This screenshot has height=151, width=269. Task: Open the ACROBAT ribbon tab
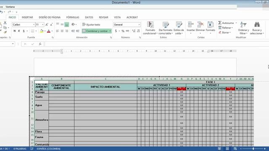[132, 17]
